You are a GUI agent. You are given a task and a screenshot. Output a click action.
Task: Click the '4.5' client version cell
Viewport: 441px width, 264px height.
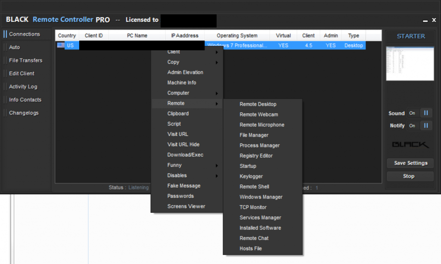[x=308, y=46]
